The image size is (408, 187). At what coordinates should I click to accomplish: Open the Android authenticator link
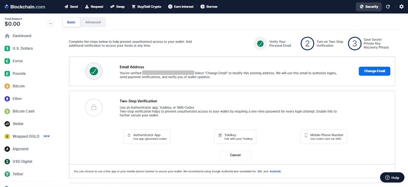pos(275,171)
